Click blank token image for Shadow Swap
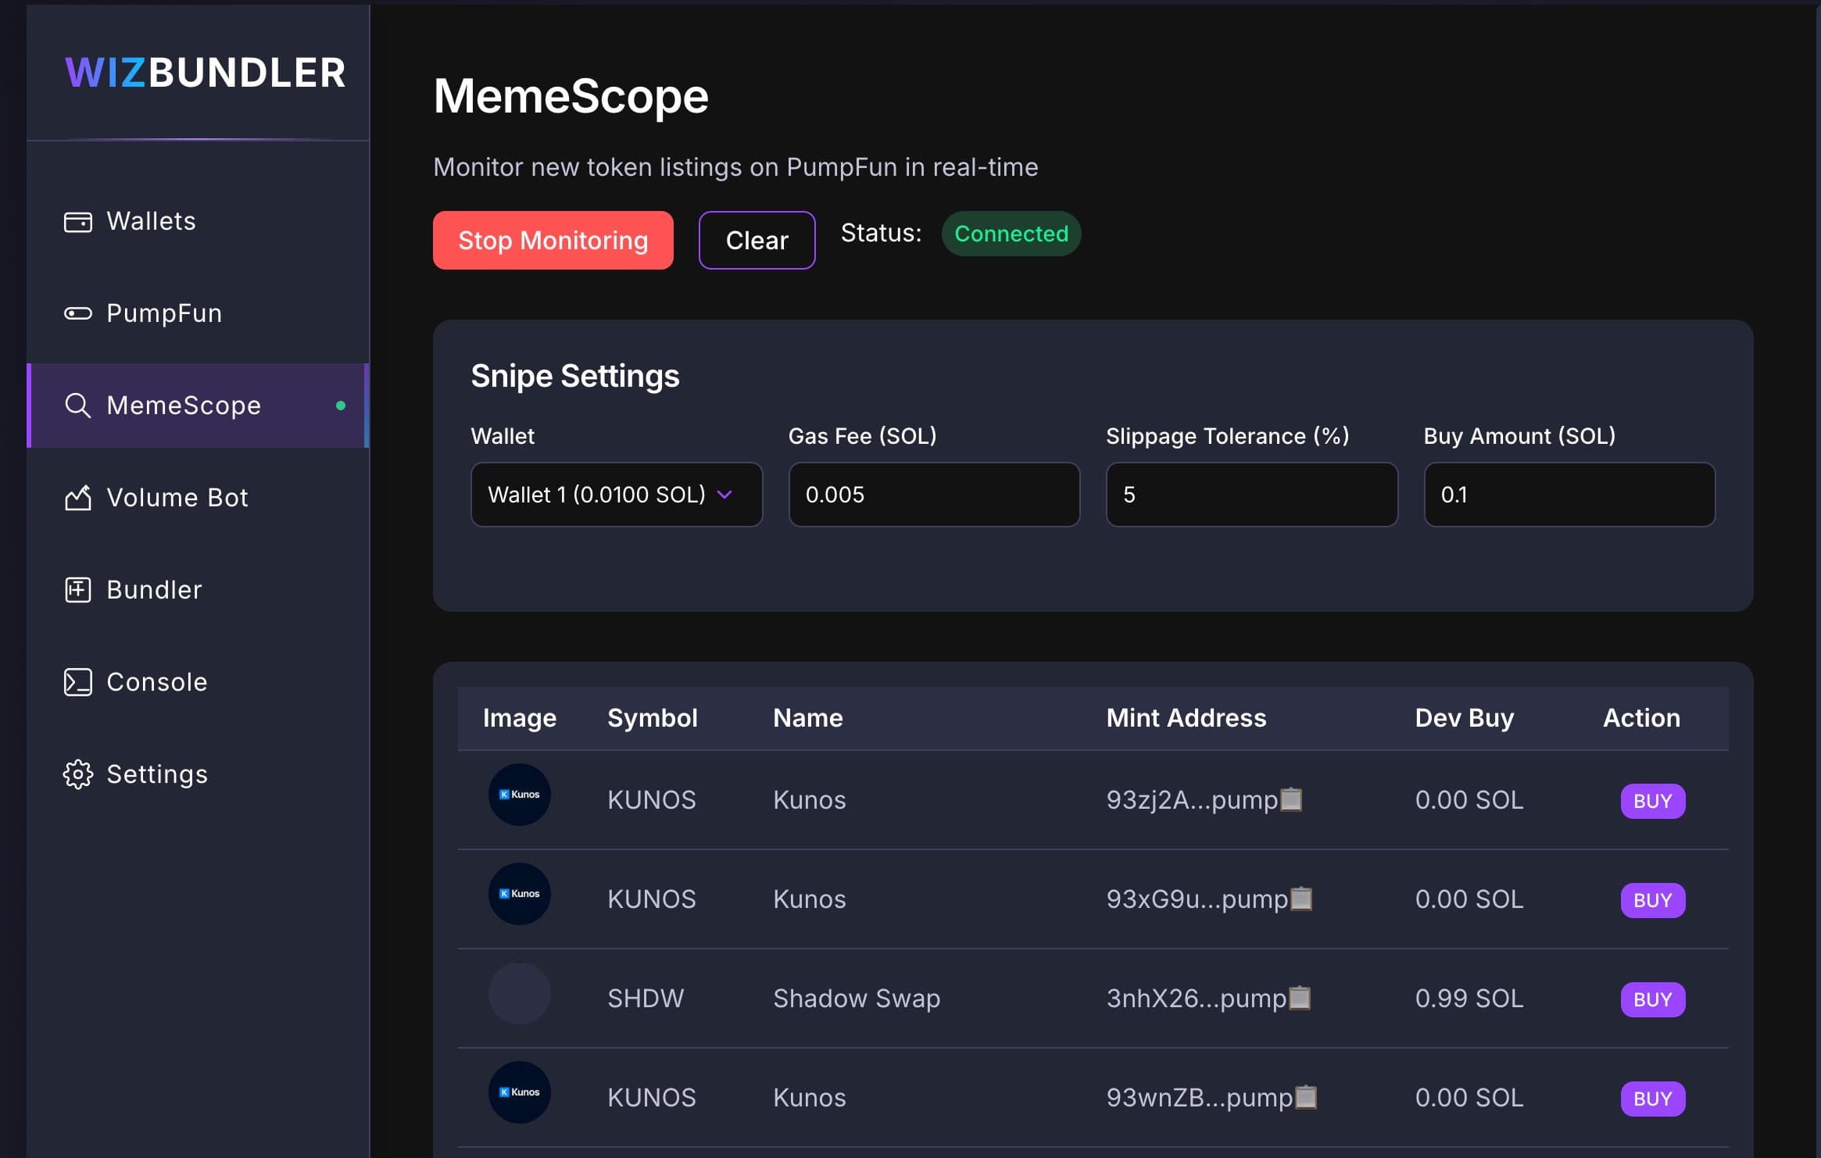 (x=520, y=993)
